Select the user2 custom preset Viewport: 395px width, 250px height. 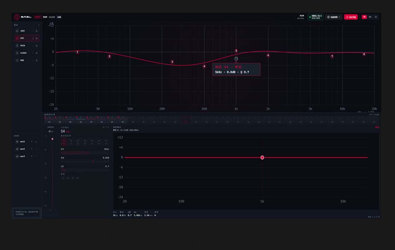click(x=26, y=149)
